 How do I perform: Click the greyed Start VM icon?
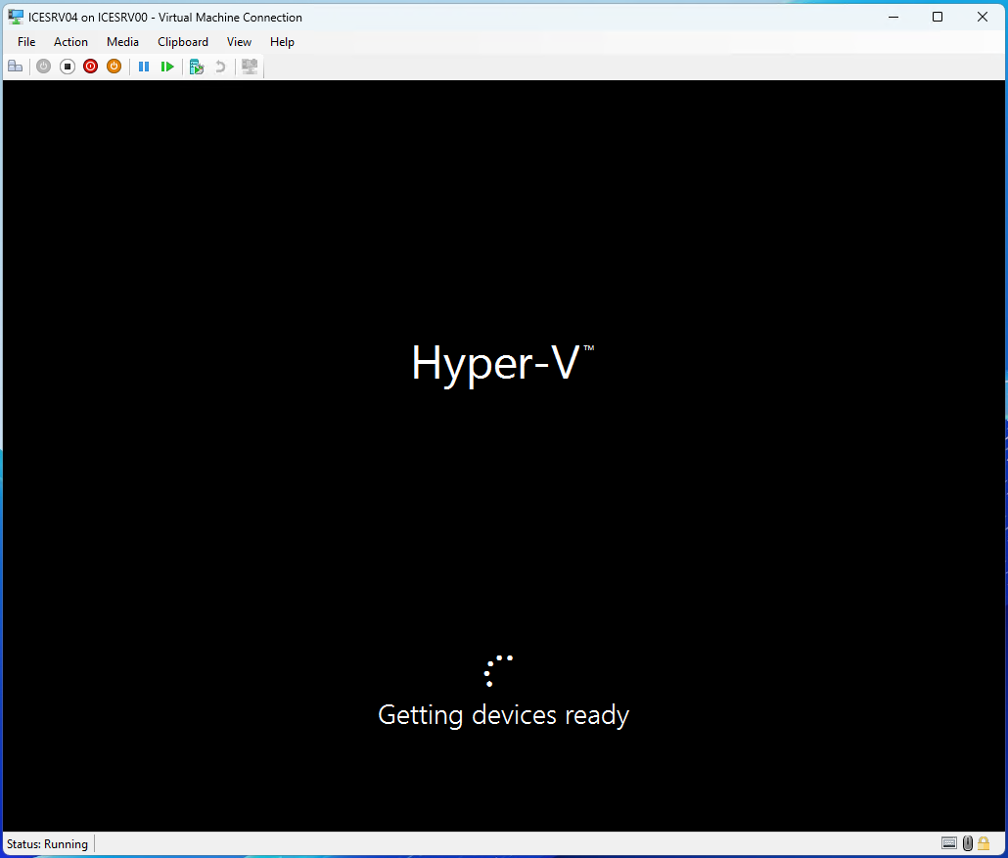tap(43, 67)
